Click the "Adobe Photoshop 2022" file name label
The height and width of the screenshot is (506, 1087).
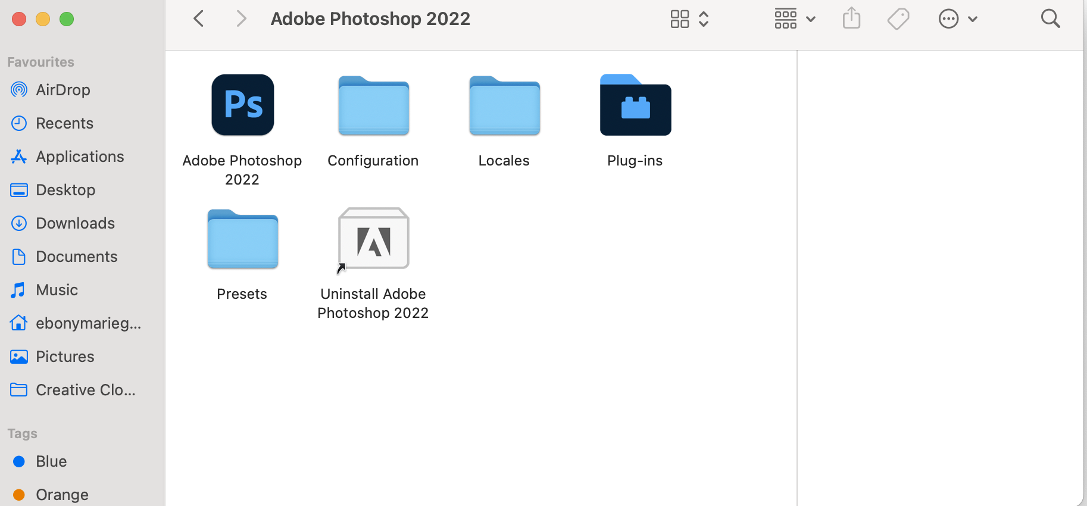[242, 170]
